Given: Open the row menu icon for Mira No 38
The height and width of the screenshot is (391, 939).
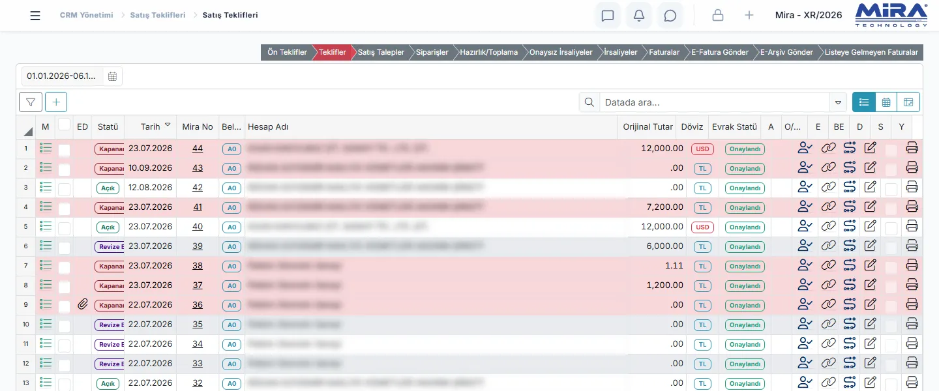Looking at the screenshot, I should click(x=46, y=265).
